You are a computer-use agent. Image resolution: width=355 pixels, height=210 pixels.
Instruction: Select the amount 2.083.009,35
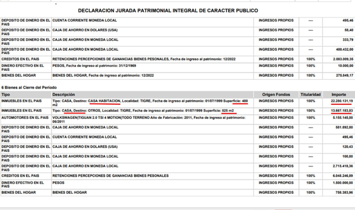[x=343, y=59]
